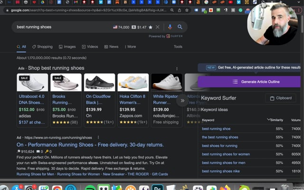
Task: Open three-dot menu beside on-running URL
Action: [x=98, y=137]
